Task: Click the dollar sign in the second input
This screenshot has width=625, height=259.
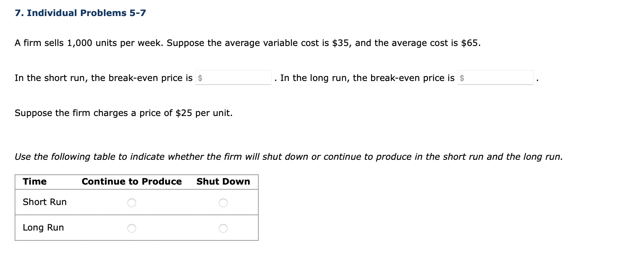Action: click(x=462, y=77)
